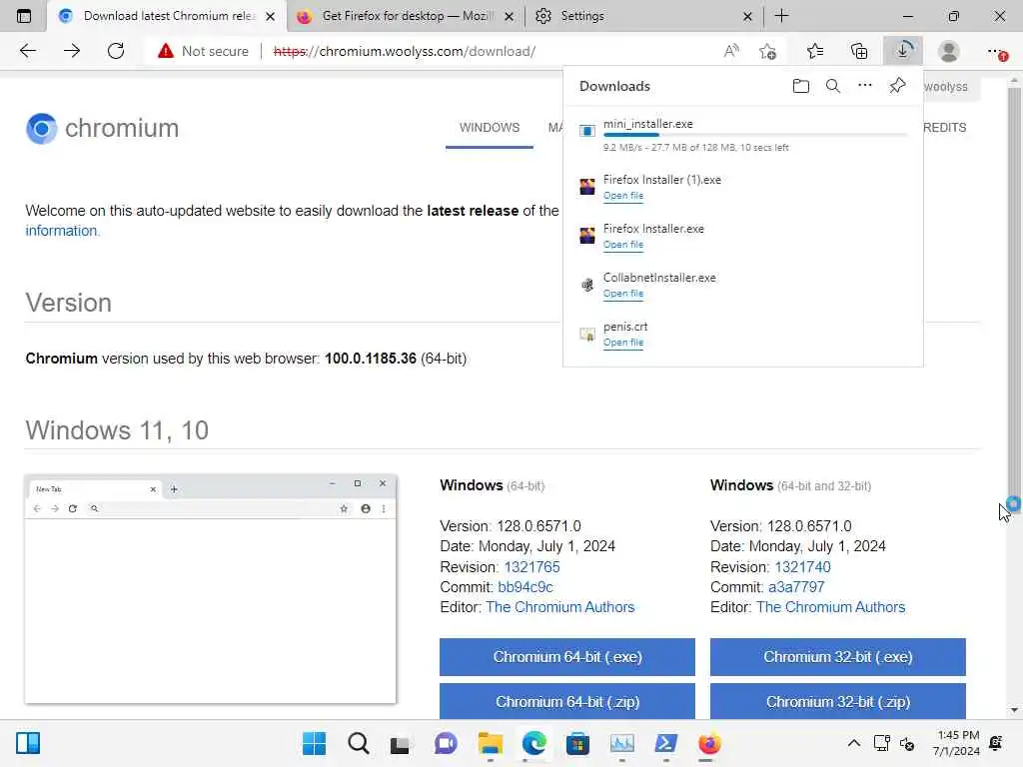Click the mini_installer.exe download entry
1023x767 pixels.
743,135
